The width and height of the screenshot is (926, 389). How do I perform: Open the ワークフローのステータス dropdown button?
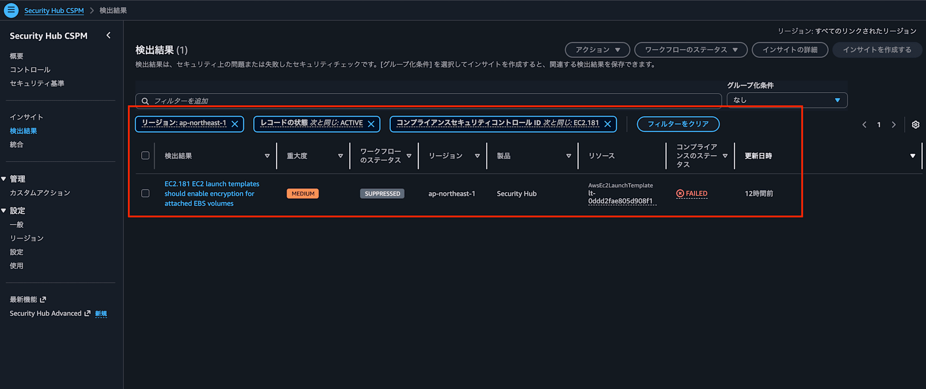click(691, 50)
